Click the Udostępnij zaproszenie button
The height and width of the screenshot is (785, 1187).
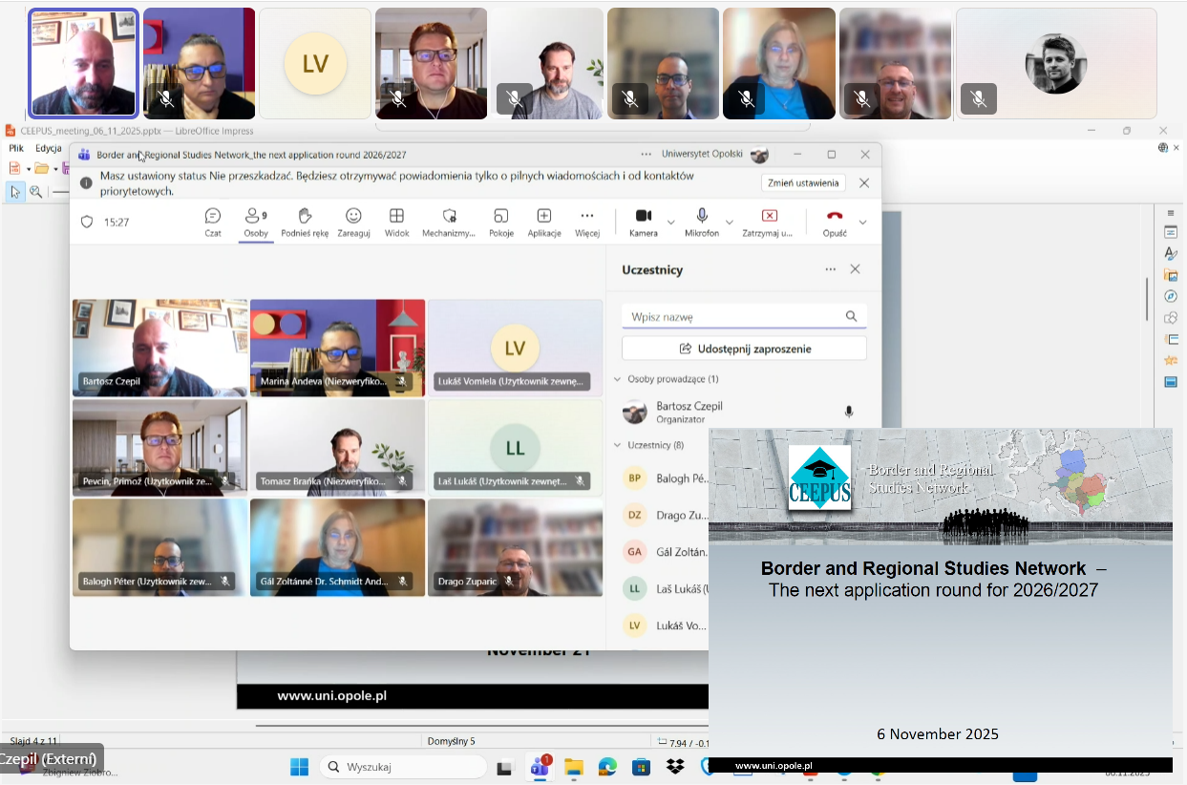[744, 349]
